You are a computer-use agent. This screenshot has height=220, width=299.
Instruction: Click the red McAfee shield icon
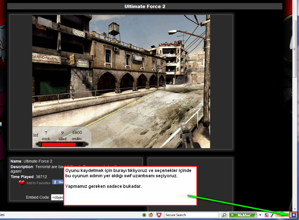click(x=159, y=215)
